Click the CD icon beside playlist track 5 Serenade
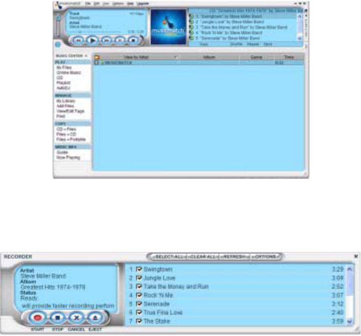This screenshot has width=361, height=336. click(x=191, y=38)
